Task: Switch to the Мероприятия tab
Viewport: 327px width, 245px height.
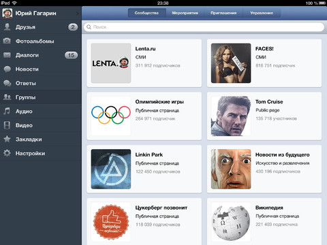Action: [185, 13]
